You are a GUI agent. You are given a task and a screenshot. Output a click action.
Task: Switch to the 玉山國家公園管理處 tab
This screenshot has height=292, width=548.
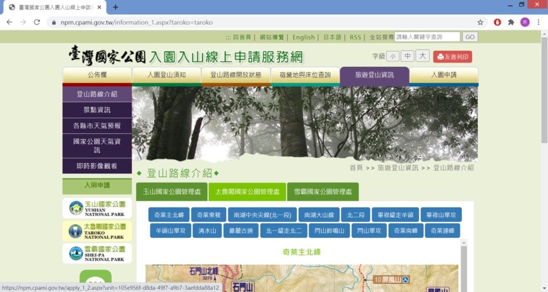click(x=172, y=192)
